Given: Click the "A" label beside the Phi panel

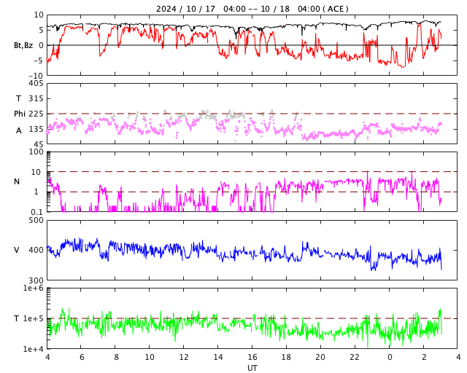Looking at the screenshot, I should (19, 130).
